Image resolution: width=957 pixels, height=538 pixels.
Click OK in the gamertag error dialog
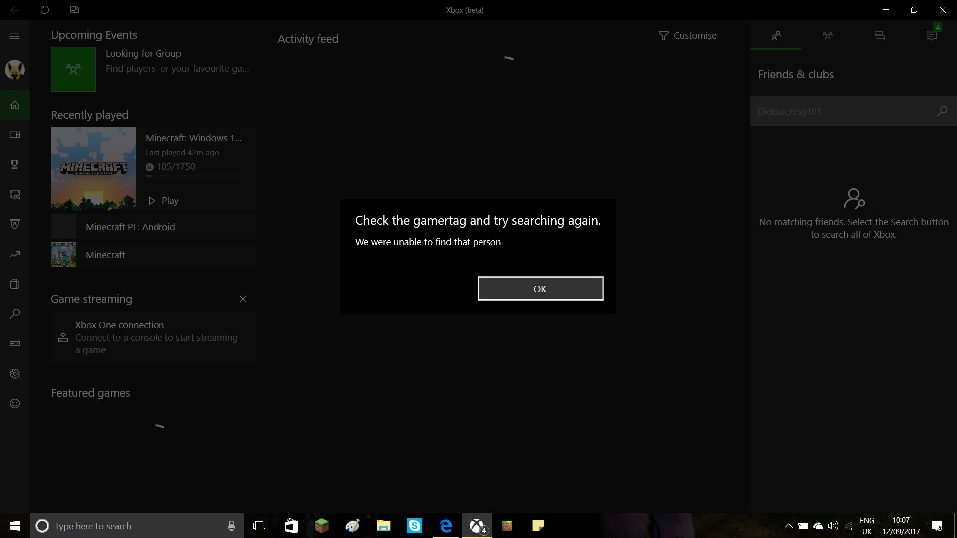(x=540, y=289)
